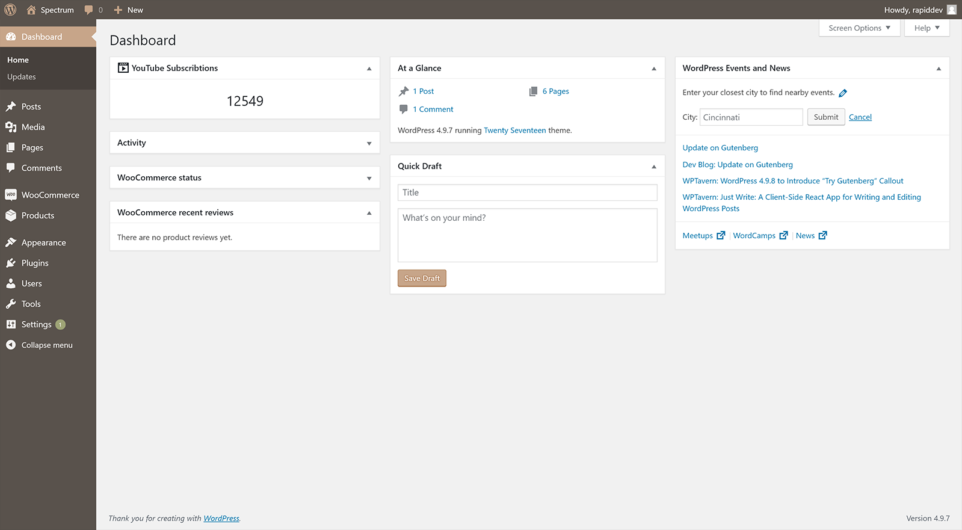Click the Plugins plug icon
Image resolution: width=962 pixels, height=530 pixels.
[11, 263]
